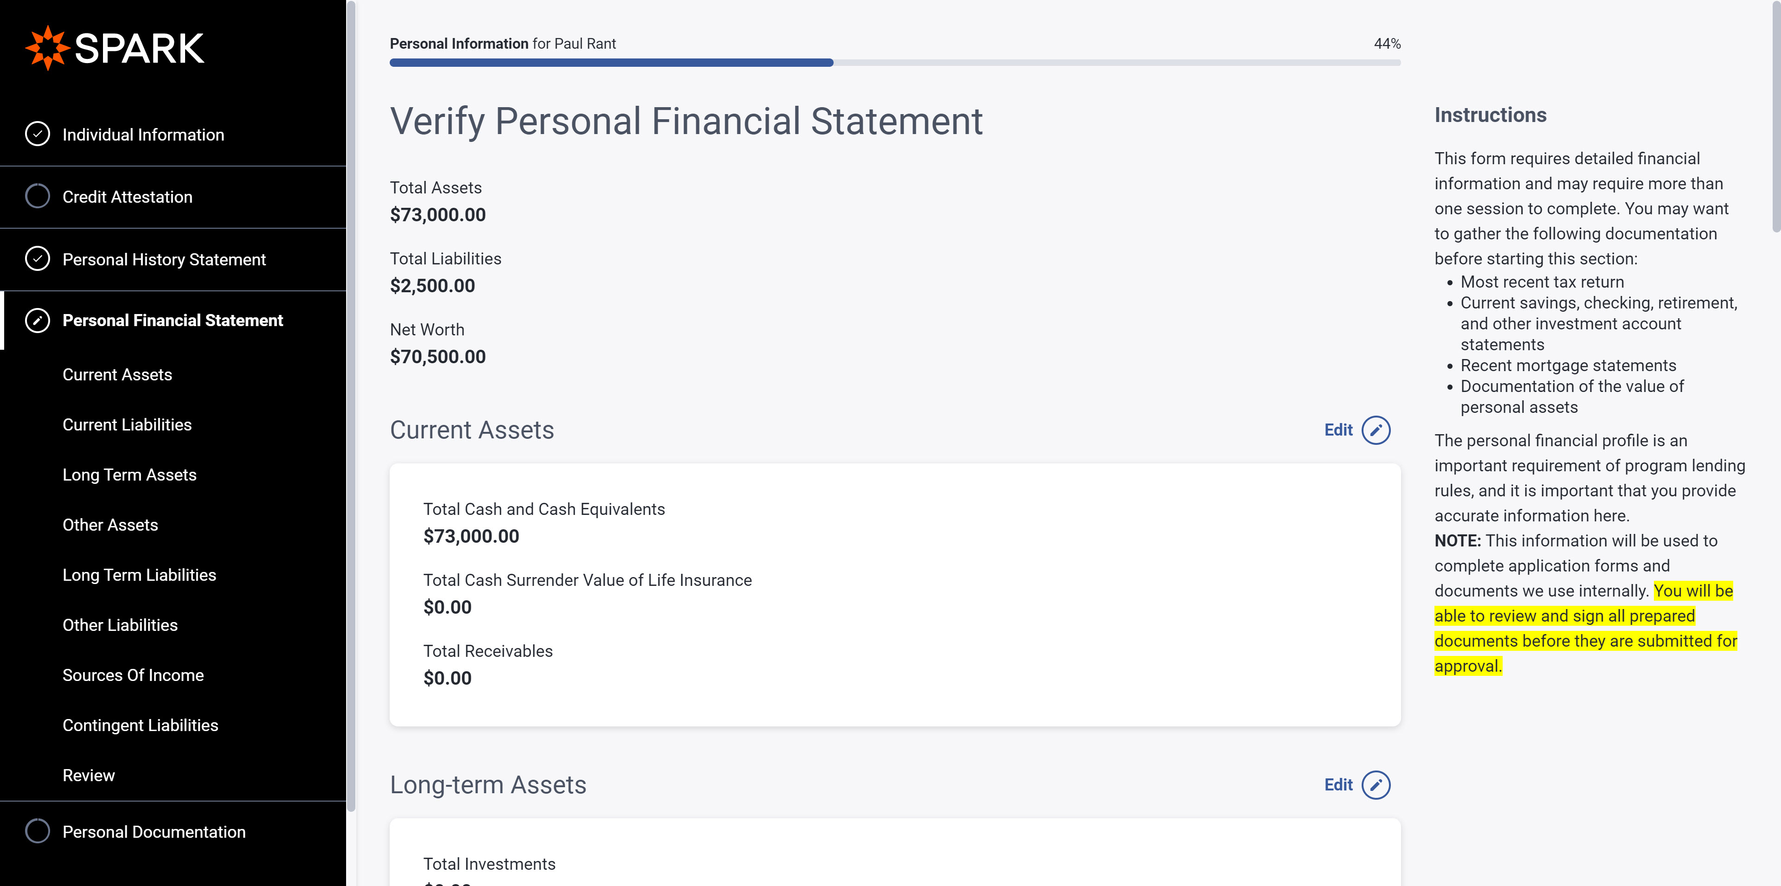Screen dimensions: 1781x886
Task: Open Other Assets in the sidebar
Action: tap(110, 525)
